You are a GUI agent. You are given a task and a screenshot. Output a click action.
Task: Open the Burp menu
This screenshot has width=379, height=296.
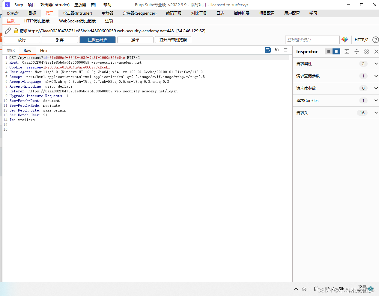coord(19,5)
